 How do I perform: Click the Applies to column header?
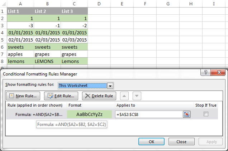point(154,105)
